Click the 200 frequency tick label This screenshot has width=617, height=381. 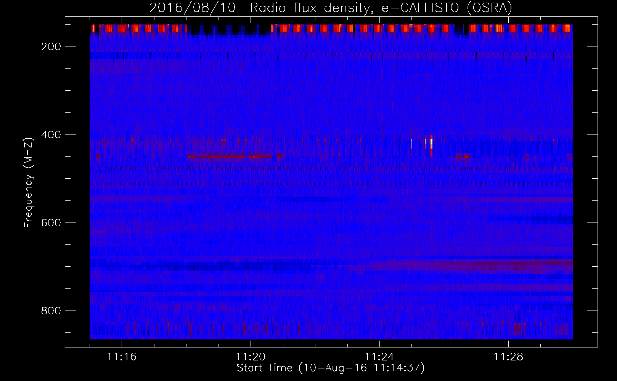[51, 46]
